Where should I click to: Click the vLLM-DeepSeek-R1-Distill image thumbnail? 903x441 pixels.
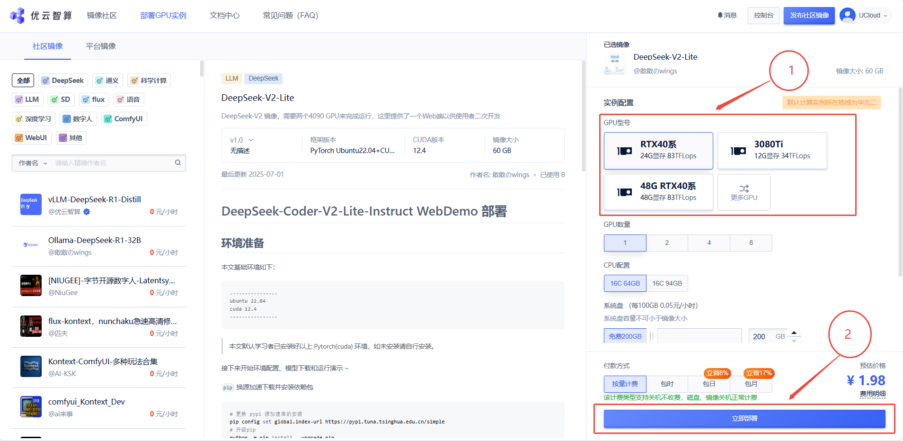click(x=31, y=204)
